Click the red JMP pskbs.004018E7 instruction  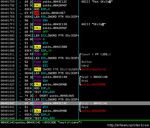(50, 13)
